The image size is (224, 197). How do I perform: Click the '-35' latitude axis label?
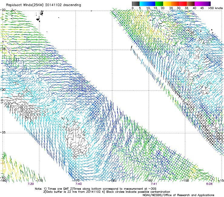tap(3, 132)
